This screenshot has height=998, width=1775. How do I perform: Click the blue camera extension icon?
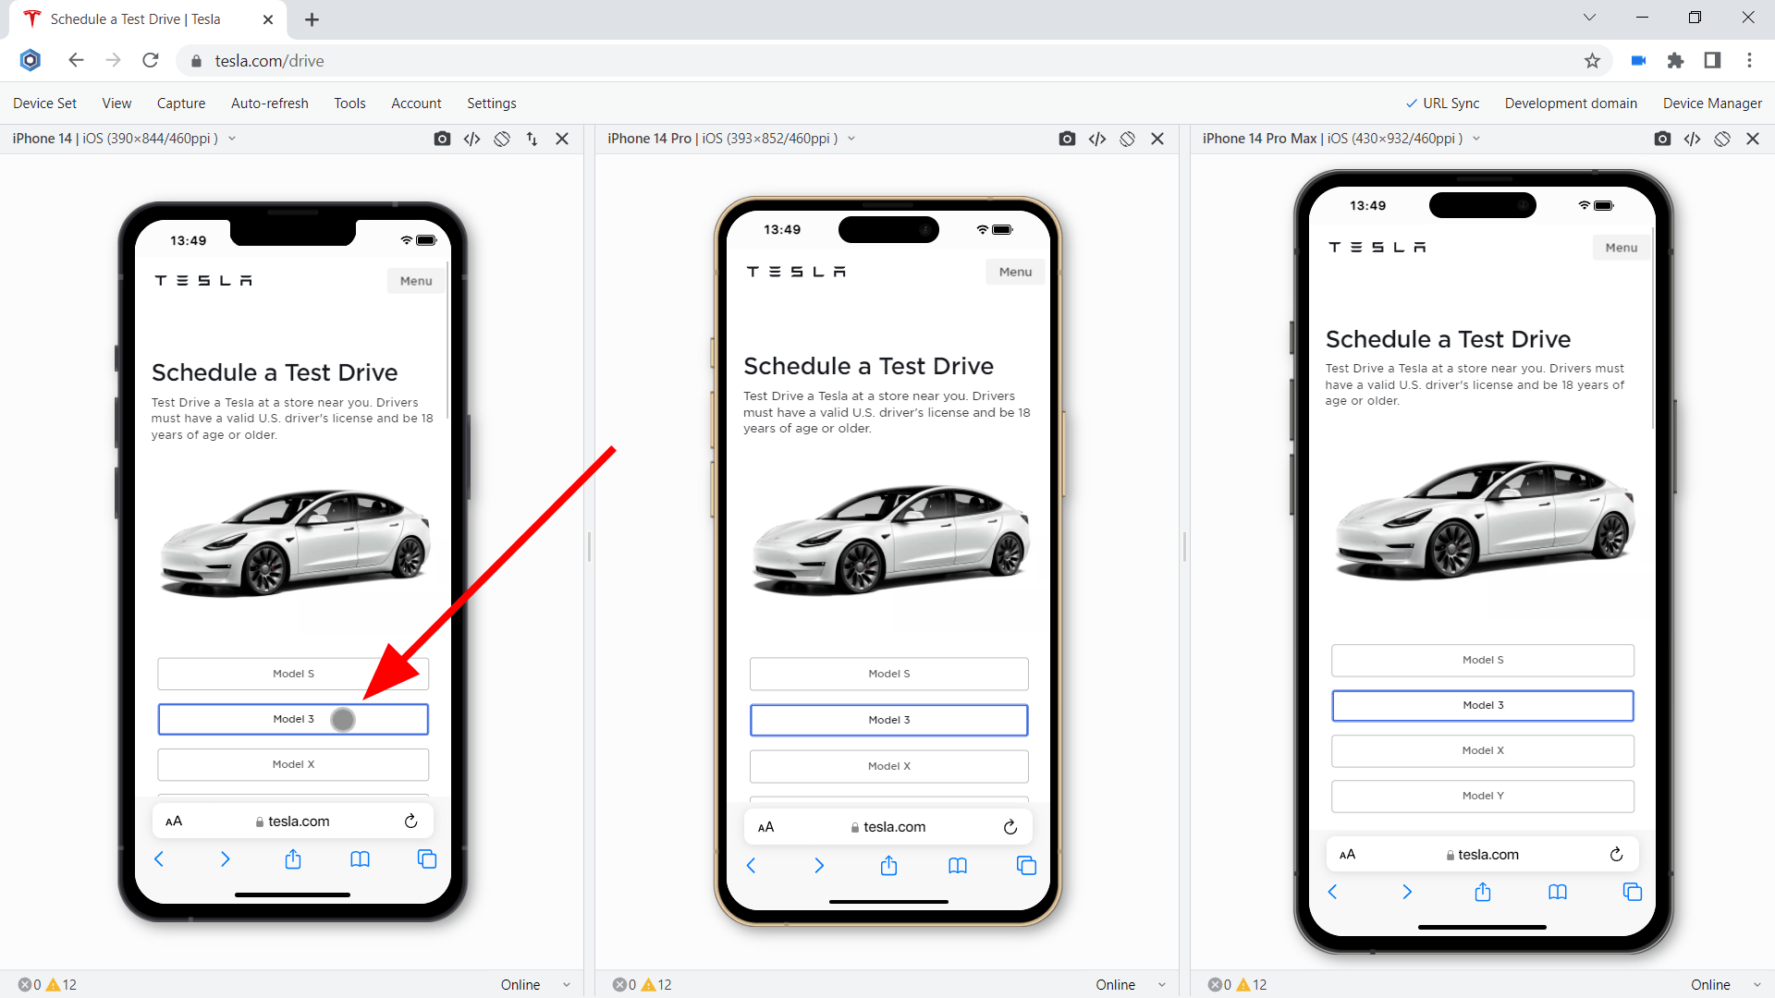pyautogui.click(x=1638, y=61)
